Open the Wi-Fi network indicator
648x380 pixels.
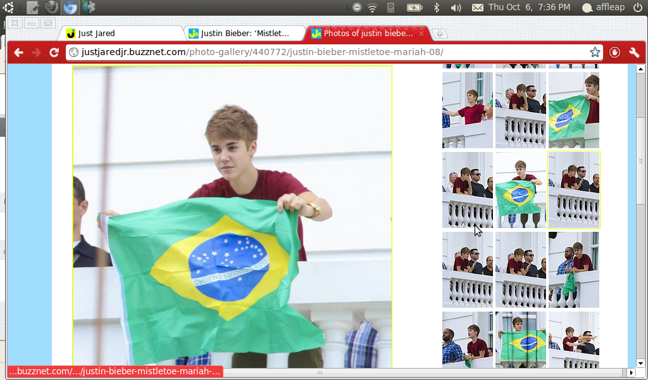(x=372, y=8)
